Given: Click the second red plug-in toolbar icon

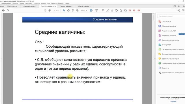Looking at the screenshot, I should click(x=134, y=10).
